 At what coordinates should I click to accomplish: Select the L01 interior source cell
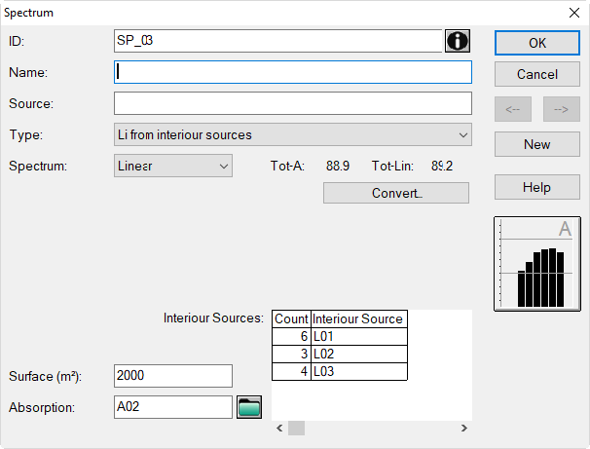(x=359, y=336)
